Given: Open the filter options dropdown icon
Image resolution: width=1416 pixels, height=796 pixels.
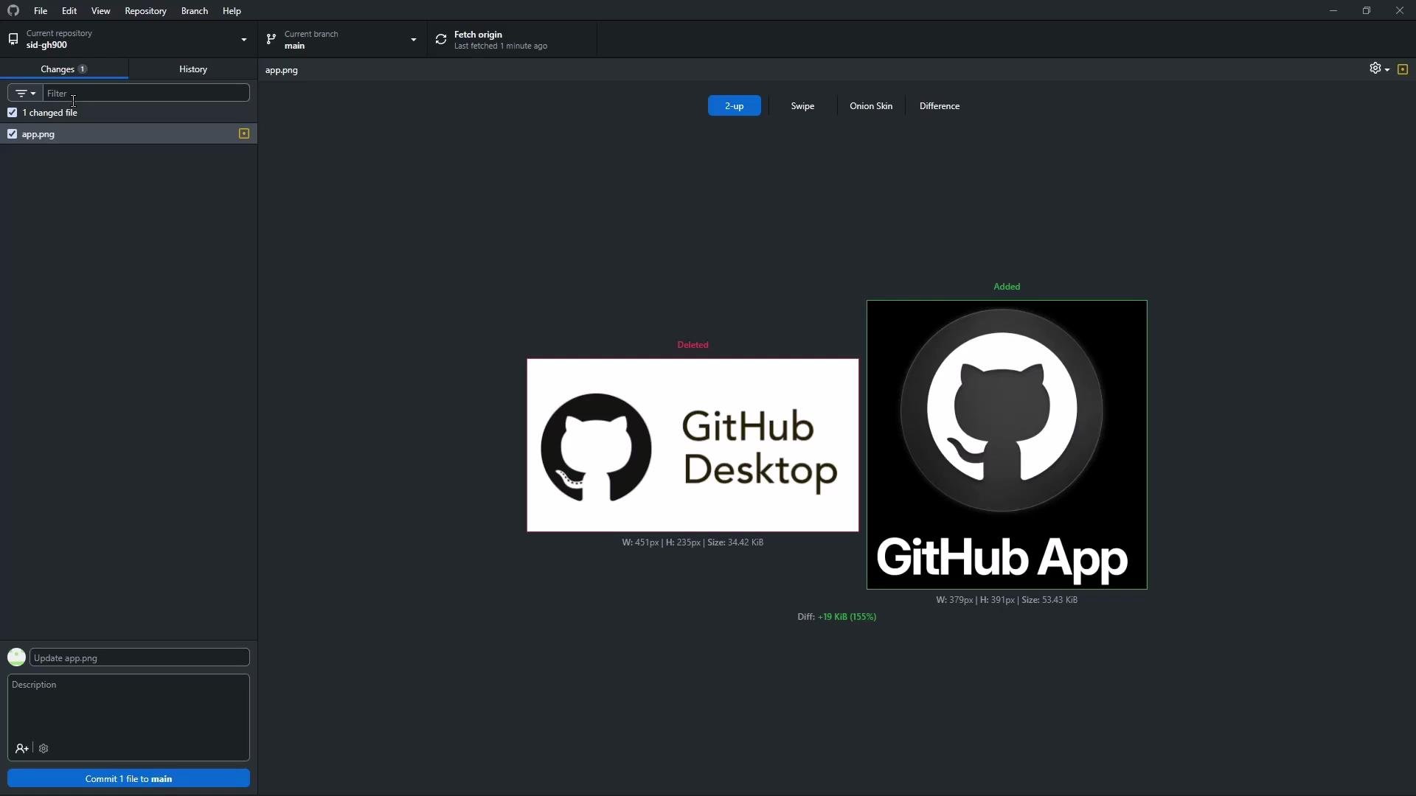Looking at the screenshot, I should coord(25,93).
